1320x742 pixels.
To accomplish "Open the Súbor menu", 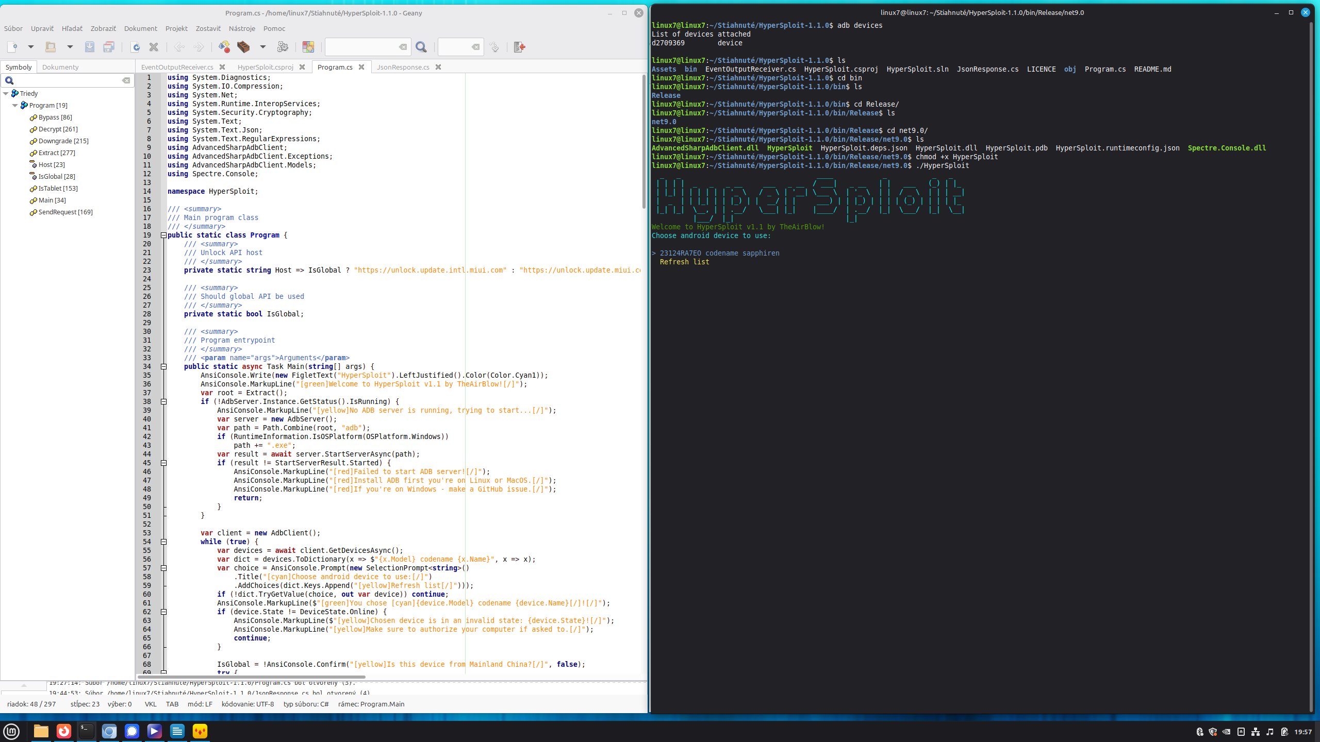I will [x=13, y=28].
